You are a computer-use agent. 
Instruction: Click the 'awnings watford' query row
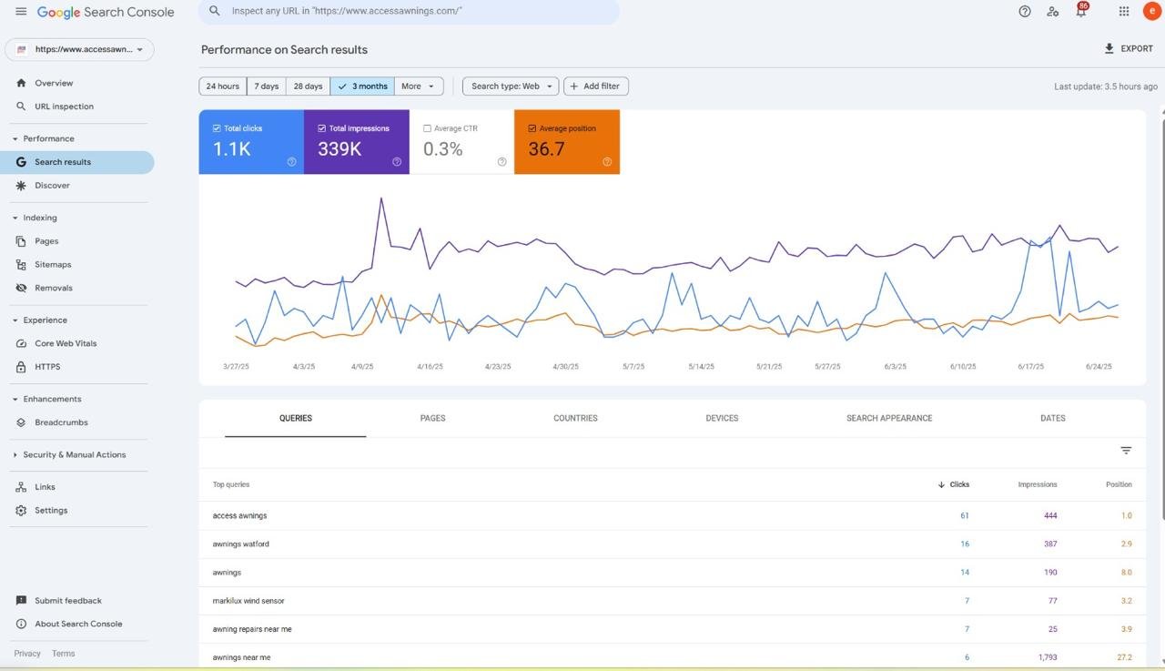(x=673, y=544)
